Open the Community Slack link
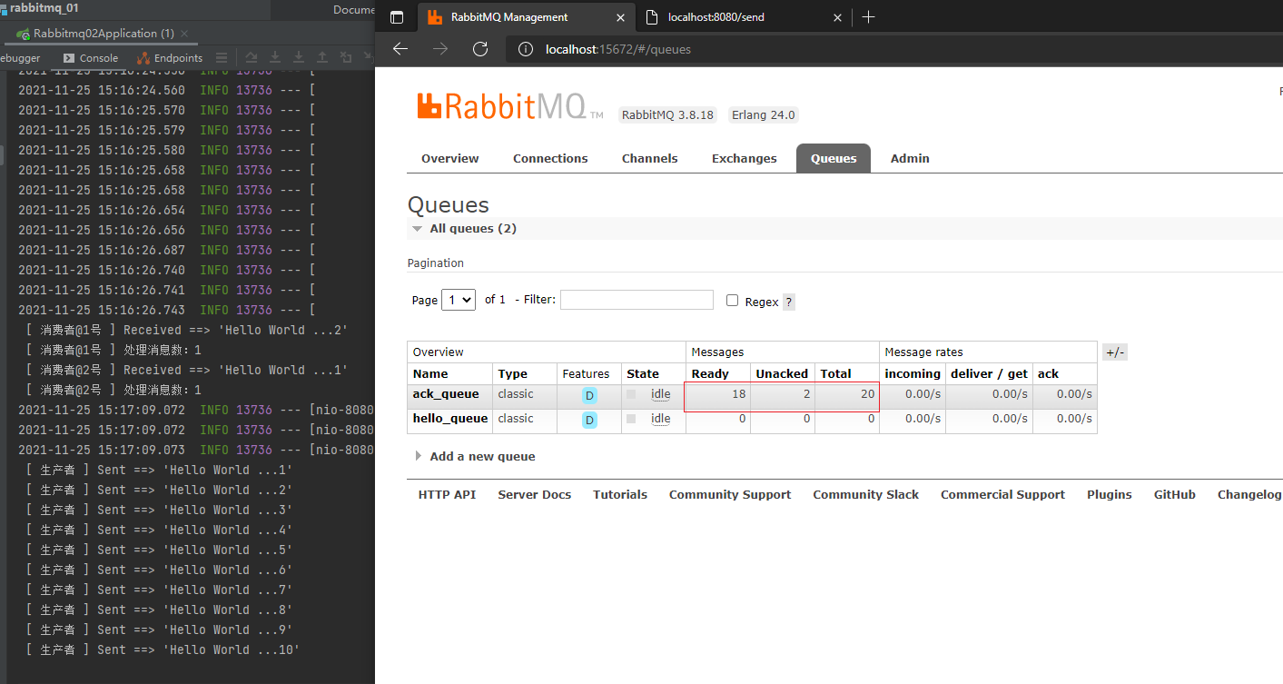This screenshot has width=1283, height=684. (865, 495)
